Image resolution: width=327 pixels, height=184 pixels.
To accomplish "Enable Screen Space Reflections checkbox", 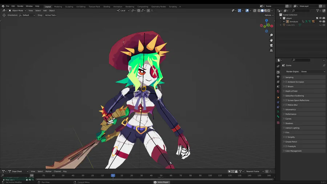I will click(x=286, y=100).
